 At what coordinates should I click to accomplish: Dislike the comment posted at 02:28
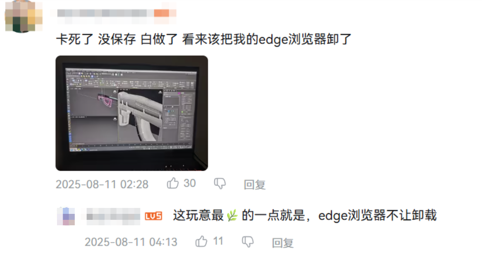pyautogui.click(x=220, y=184)
